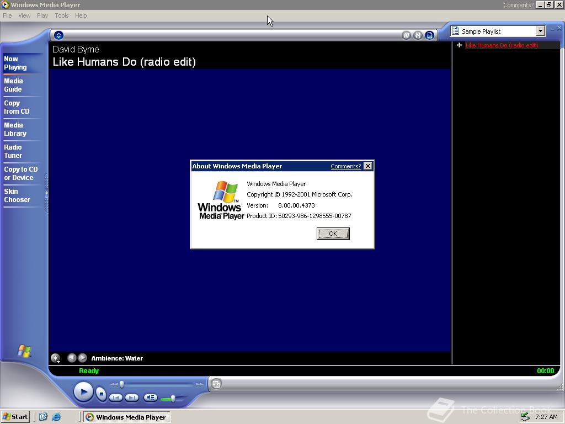Click the Comments? link in main title bar
This screenshot has width=565, height=424.
click(518, 5)
